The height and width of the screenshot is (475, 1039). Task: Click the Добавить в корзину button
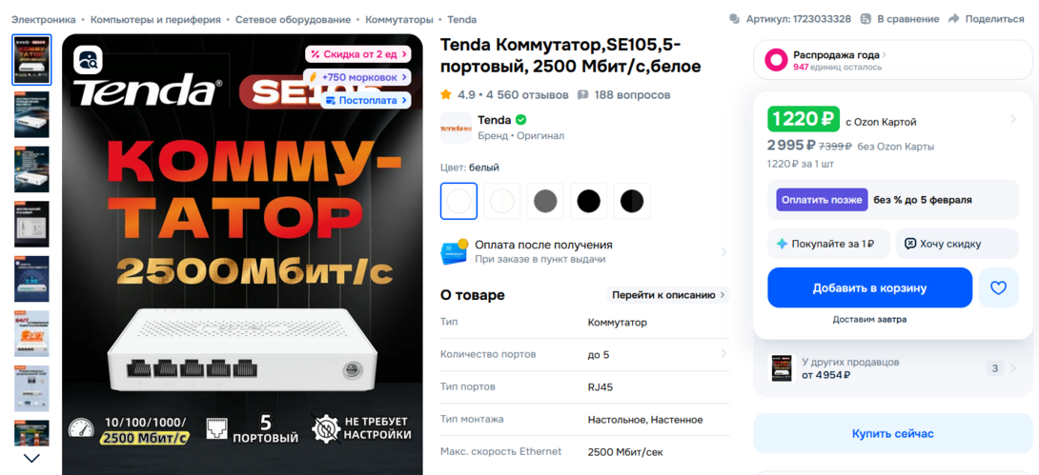[x=869, y=287]
